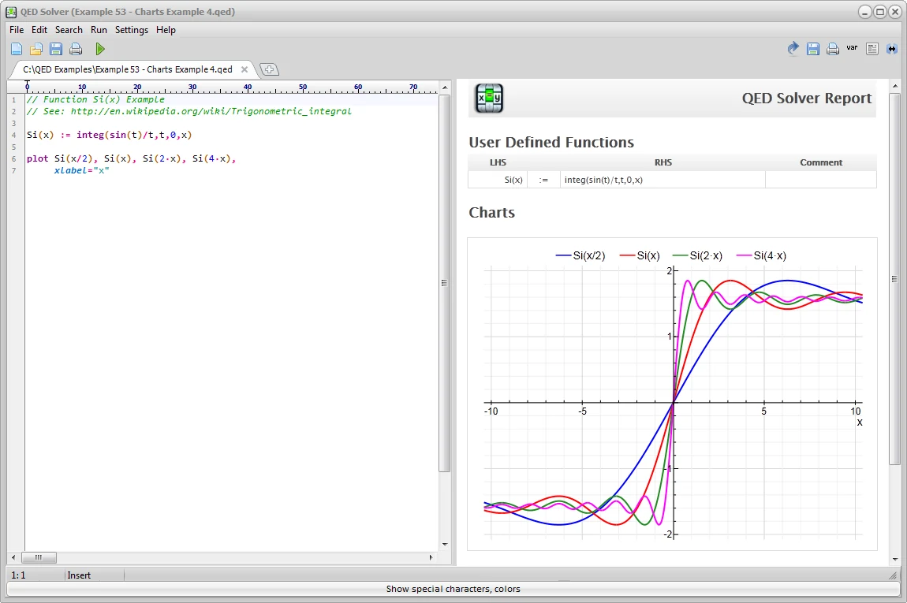This screenshot has height=603, width=907.
Task: Click line 4 'Si(x) := integ(sin(t)/t,t,0,x)'
Action: click(110, 135)
